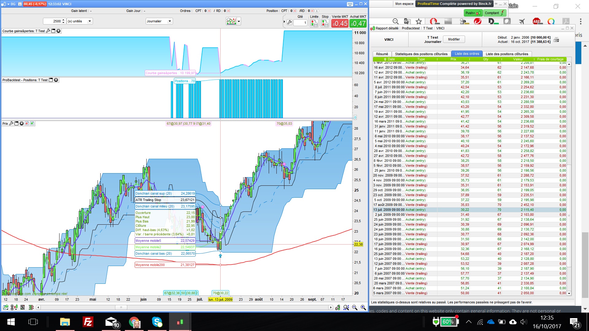Viewport: 589px width, 331px height.
Task: Click the Limite order icon
Action: (x=314, y=23)
